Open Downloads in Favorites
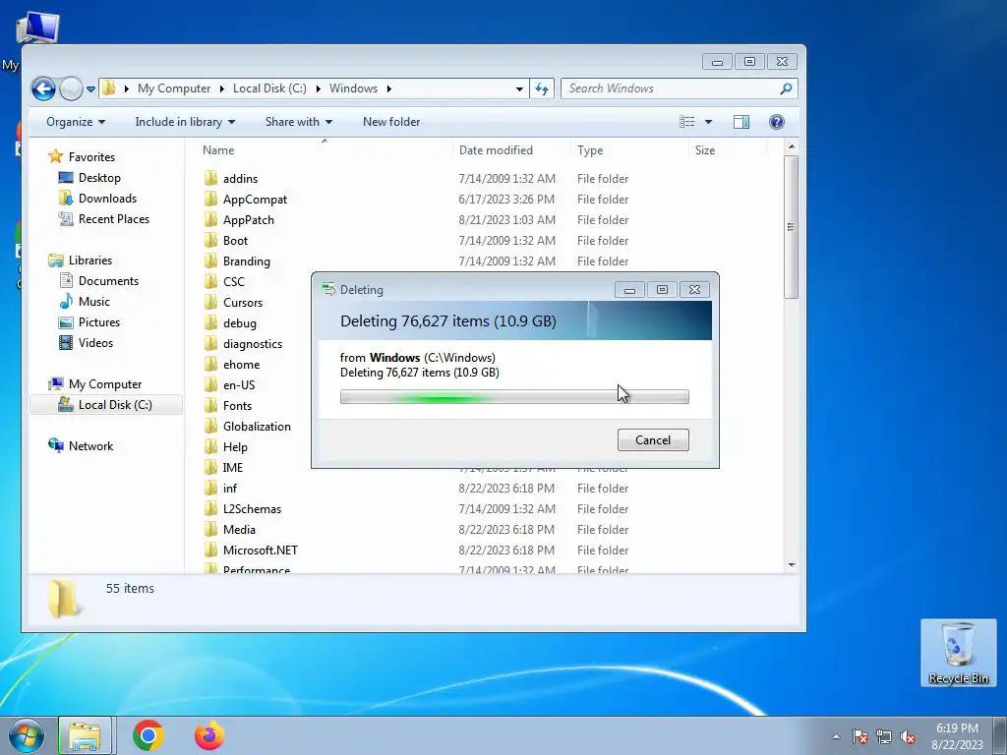Viewport: 1007px width, 755px height. pyautogui.click(x=107, y=199)
